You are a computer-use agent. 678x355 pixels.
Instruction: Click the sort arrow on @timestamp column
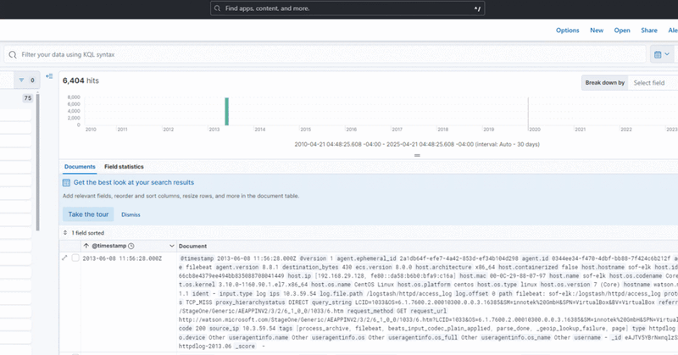click(x=86, y=246)
